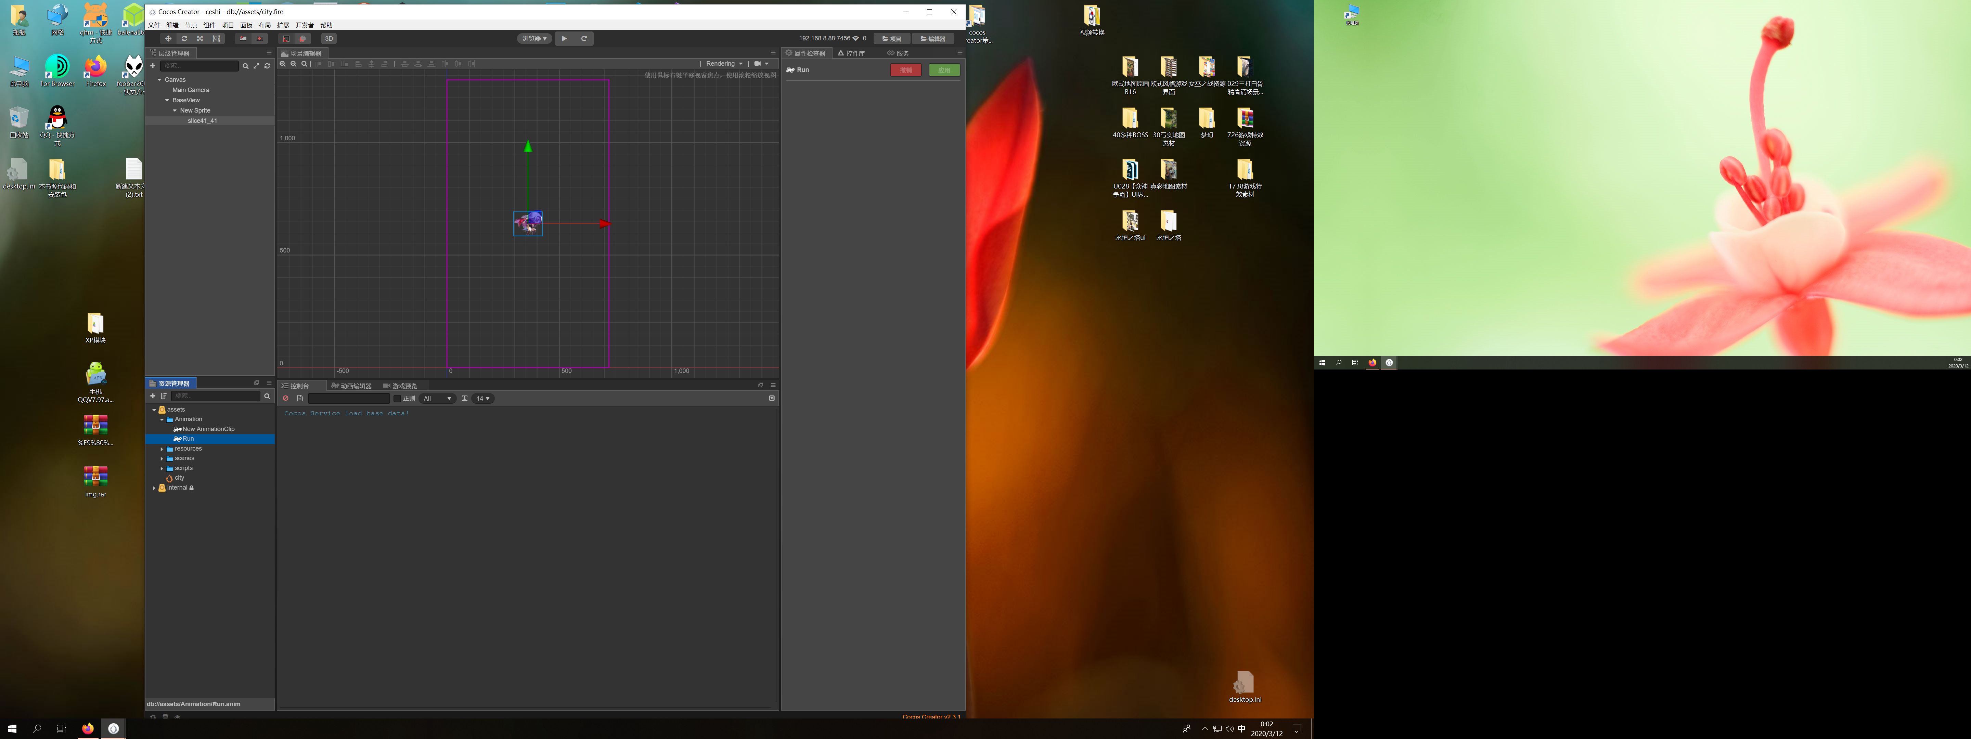The height and width of the screenshot is (739, 1971).
Task: Open the 组件 menu
Action: coord(209,25)
